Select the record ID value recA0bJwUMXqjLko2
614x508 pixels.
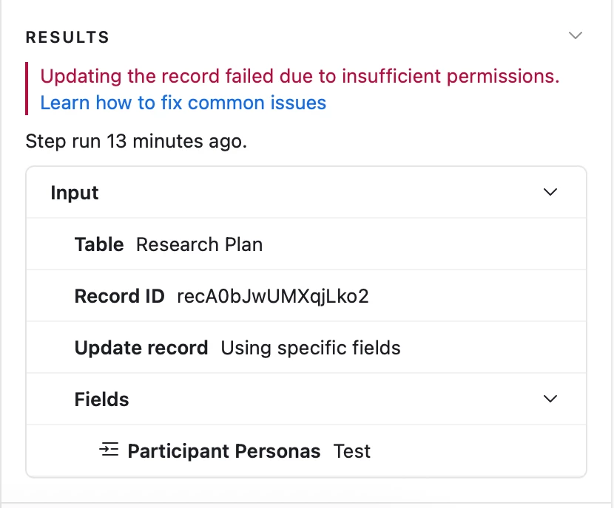(x=273, y=296)
